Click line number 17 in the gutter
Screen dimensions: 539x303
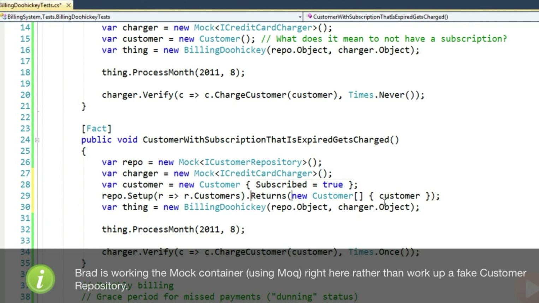[25, 61]
